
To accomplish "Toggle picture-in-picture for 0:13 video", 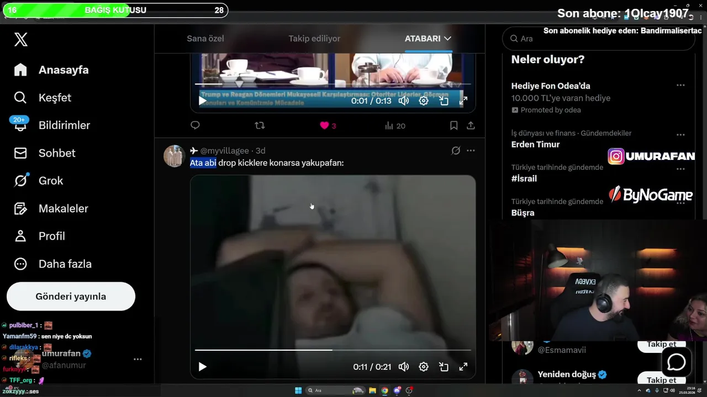I will [x=444, y=101].
